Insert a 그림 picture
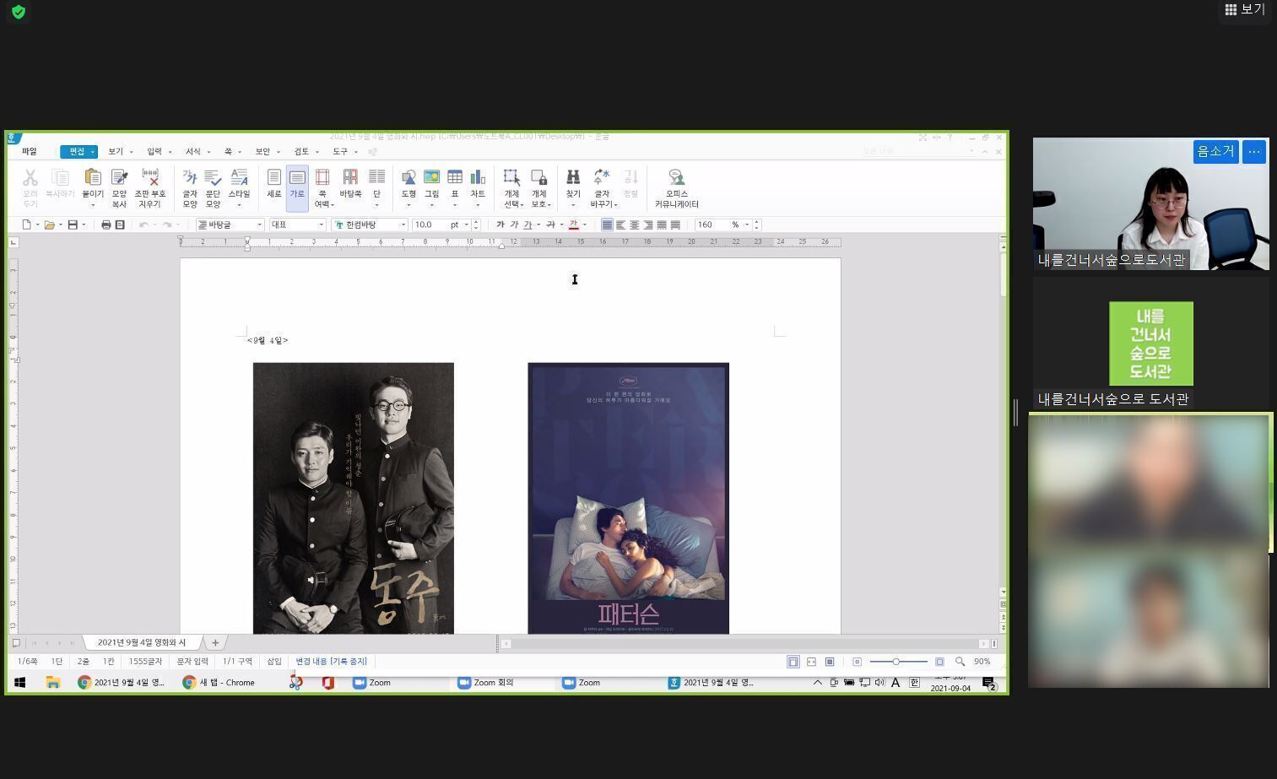1277x779 pixels. (431, 180)
